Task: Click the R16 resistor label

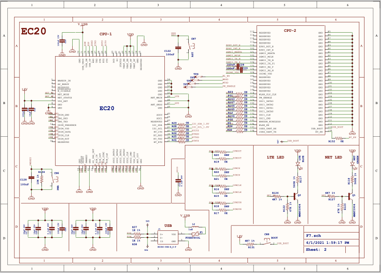Action: pos(216,189)
